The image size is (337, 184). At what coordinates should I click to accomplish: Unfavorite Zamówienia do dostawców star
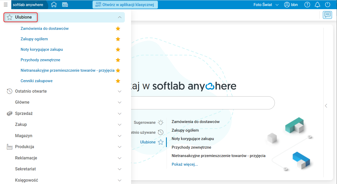(x=118, y=28)
